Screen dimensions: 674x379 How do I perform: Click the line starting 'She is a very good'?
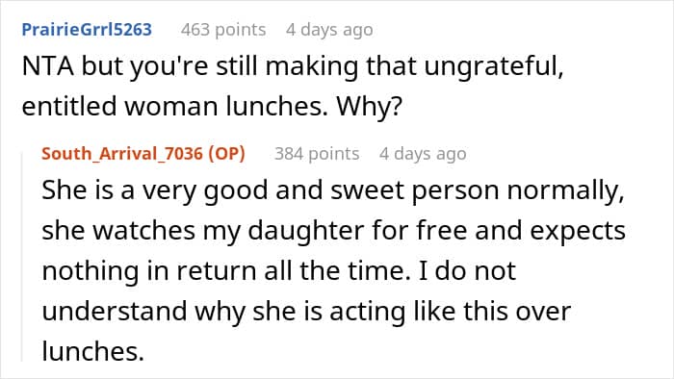(333, 190)
